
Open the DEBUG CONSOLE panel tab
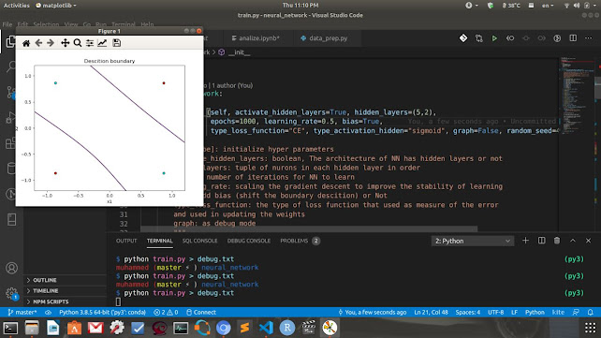[249, 241]
